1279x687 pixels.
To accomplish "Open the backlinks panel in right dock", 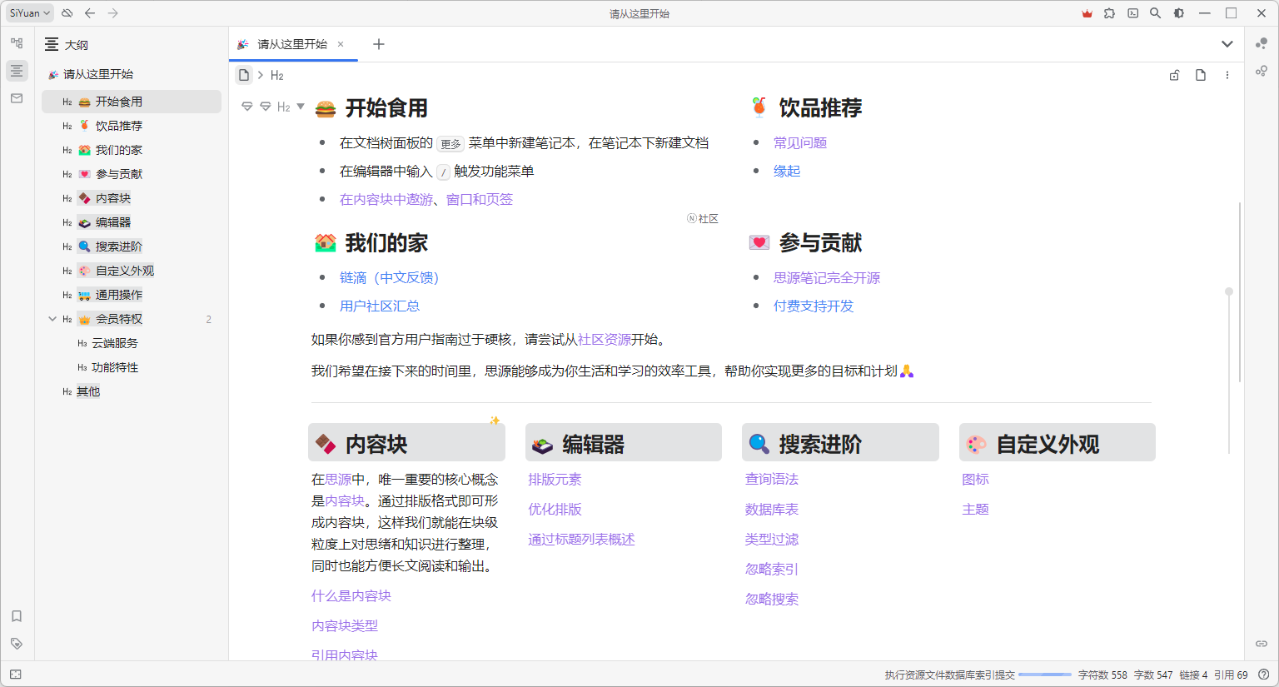I will (x=1262, y=644).
